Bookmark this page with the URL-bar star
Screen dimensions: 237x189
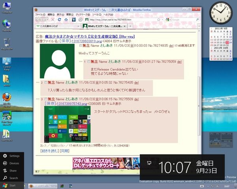(158, 20)
